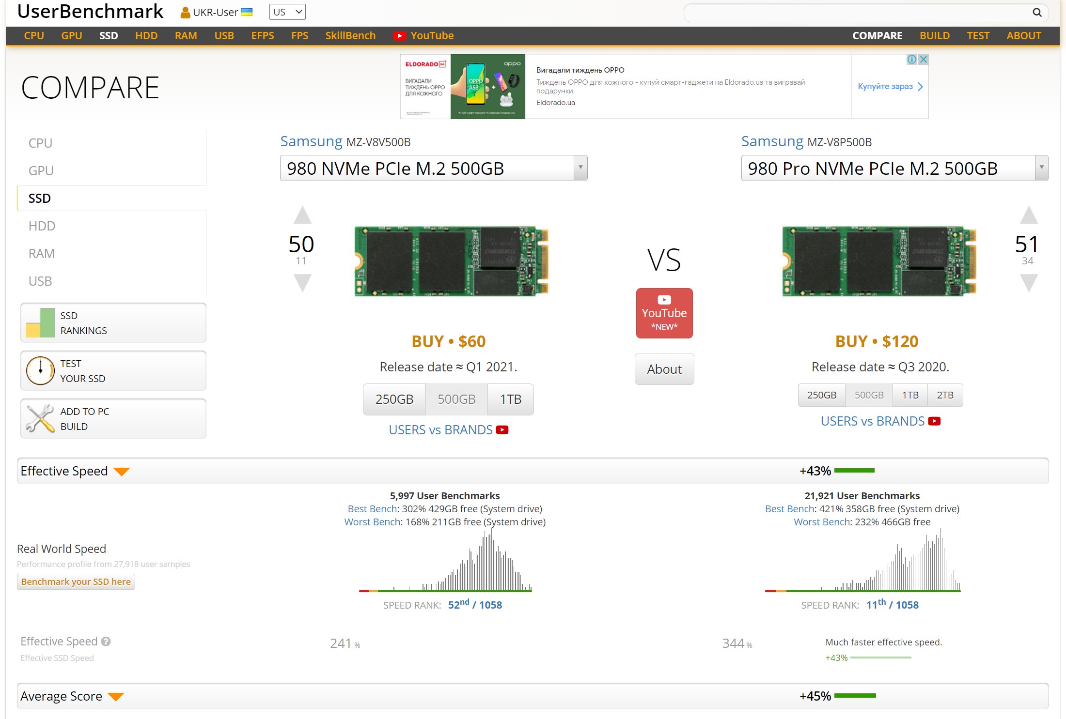This screenshot has width=1066, height=719.
Task: Open the 980 NVMe PCIe M.2 500GB dropdown
Action: [x=434, y=168]
